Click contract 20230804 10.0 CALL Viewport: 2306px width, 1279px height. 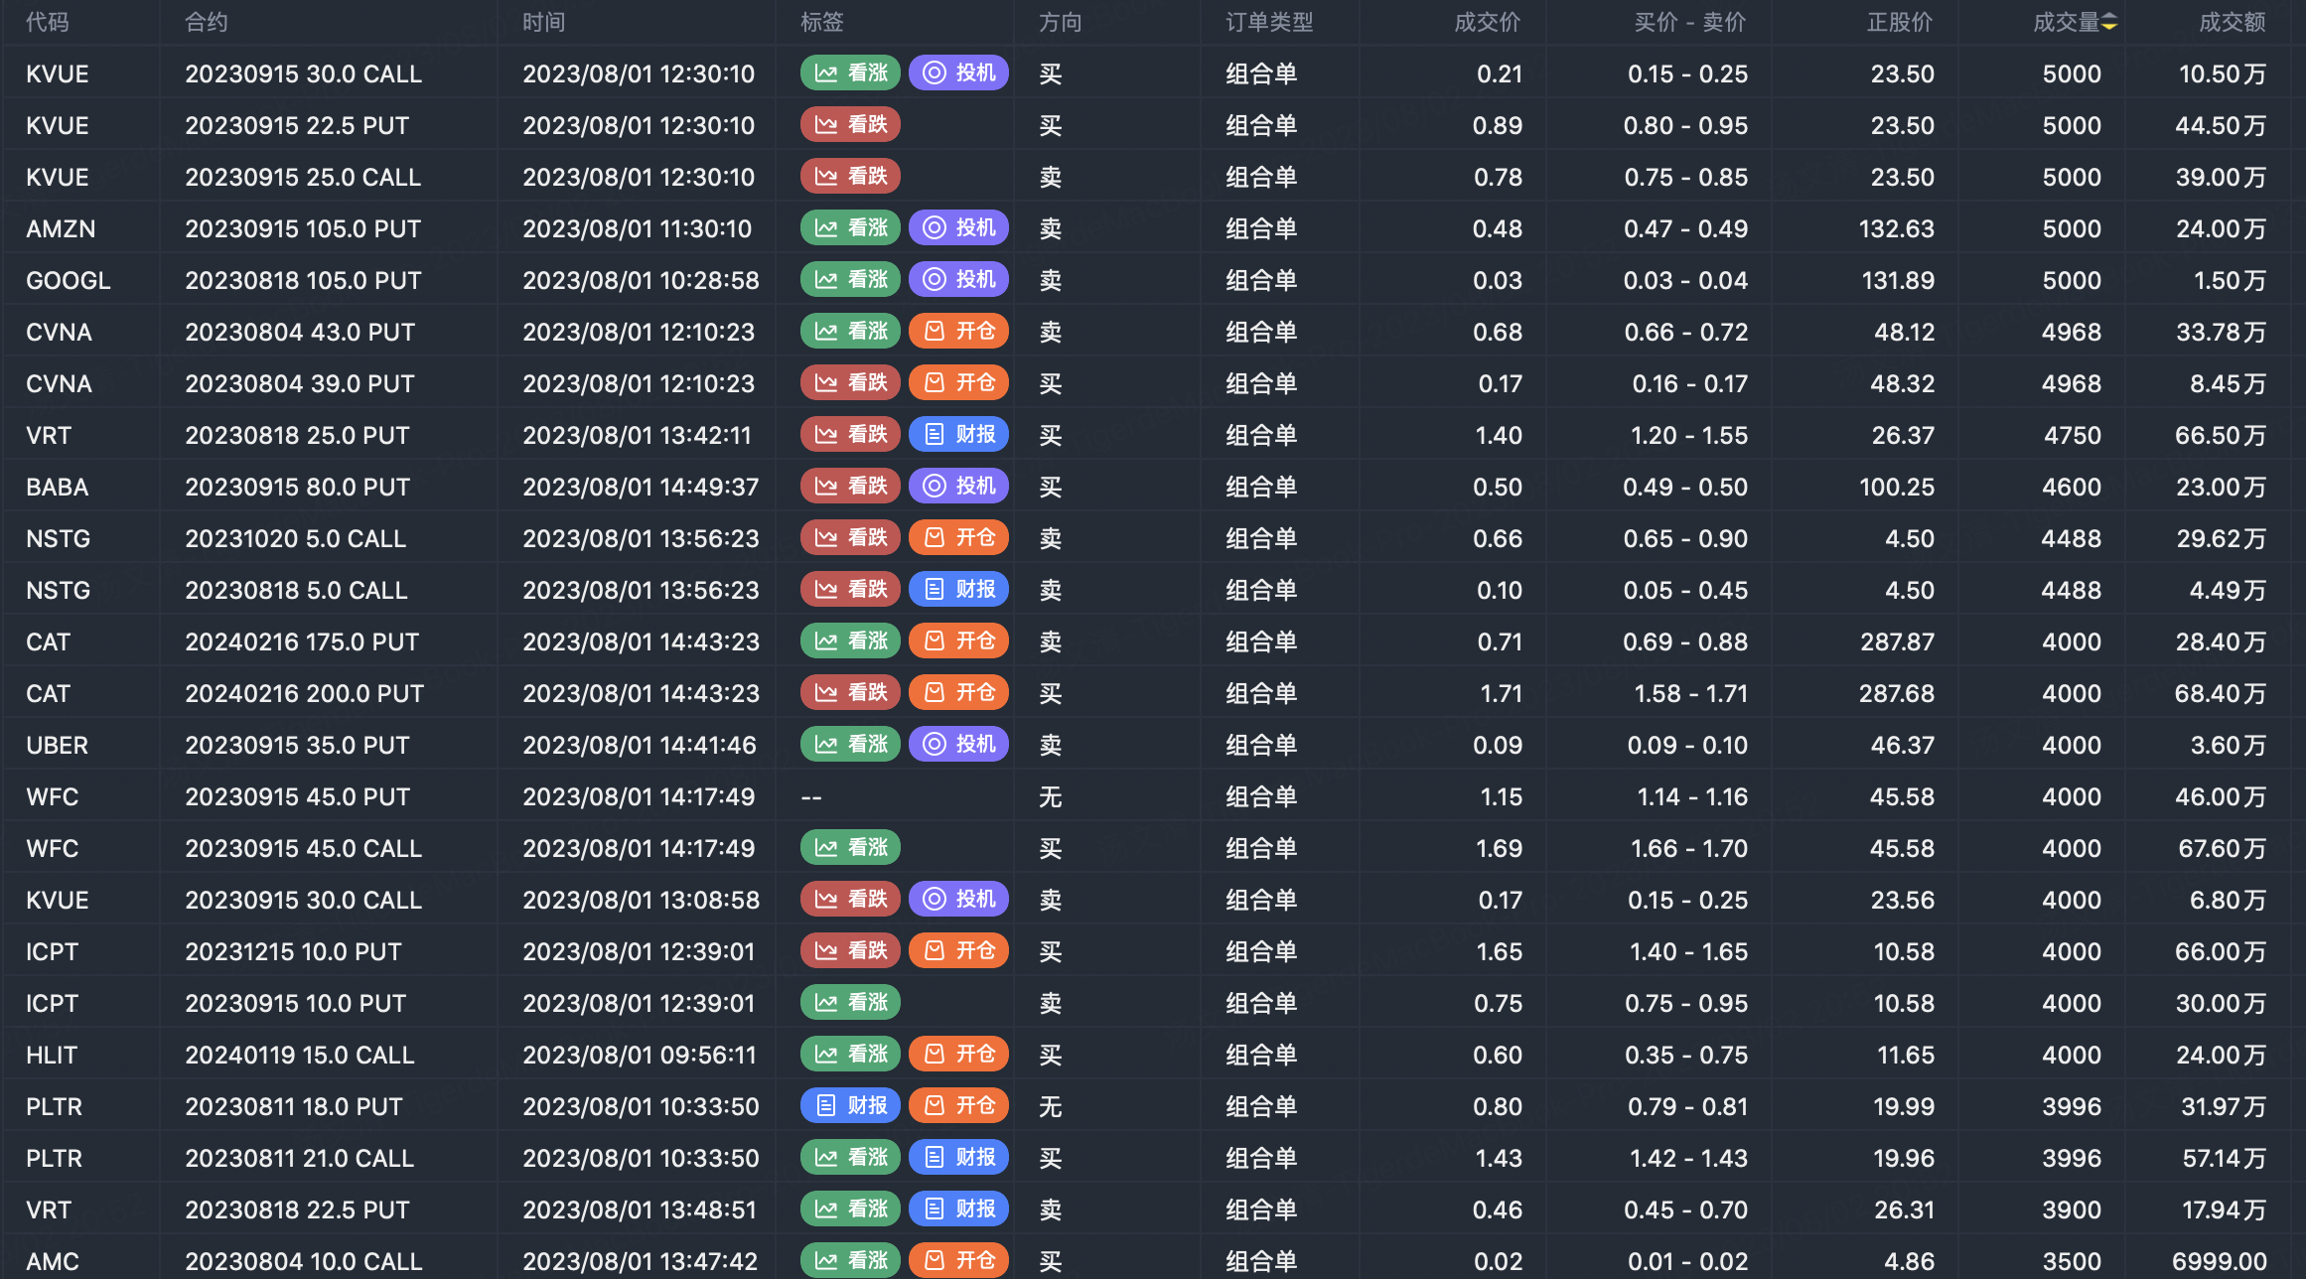tap(304, 1261)
